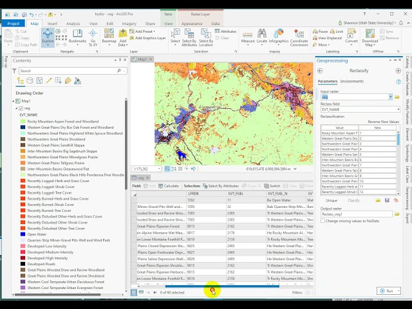
Task: Switch Contents to List By Drawing Order
Action: (20, 80)
